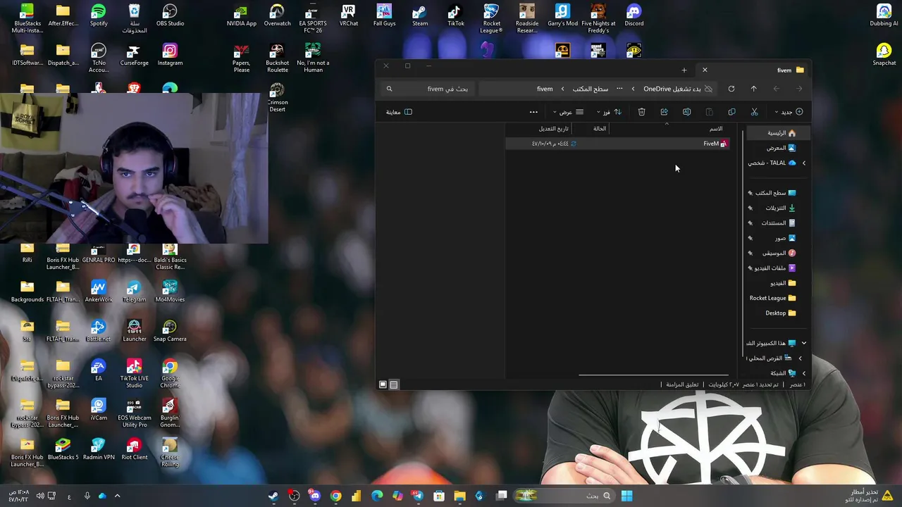This screenshot has width=902, height=507.
Task: Click the Delete trash icon in Explorer toolbar
Action: tap(641, 112)
